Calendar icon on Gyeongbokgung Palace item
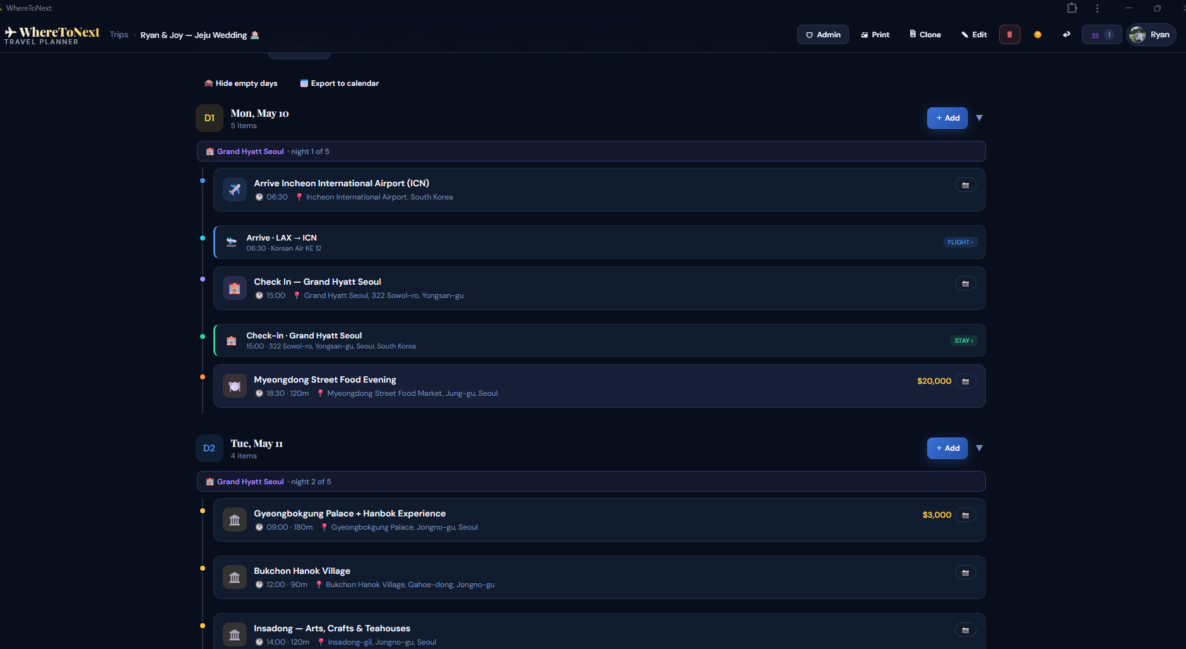This screenshot has height=649, width=1186. pyautogui.click(x=965, y=515)
